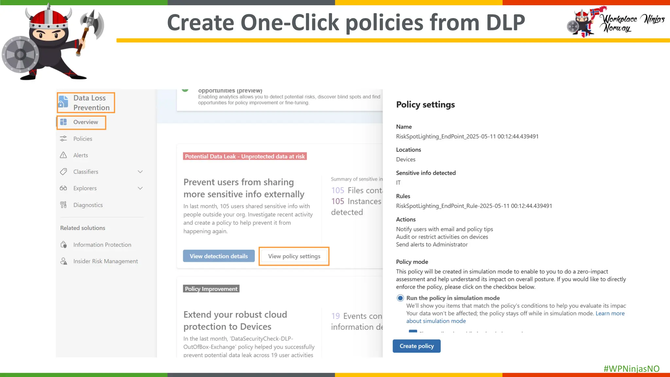Viewport: 670px width, 377px height.
Task: Click View policy settings button
Action: tap(294, 256)
